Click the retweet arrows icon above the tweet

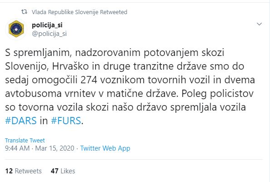coord(24,12)
